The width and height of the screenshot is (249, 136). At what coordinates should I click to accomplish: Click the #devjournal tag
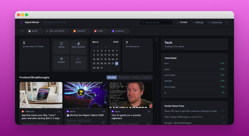point(84,121)
